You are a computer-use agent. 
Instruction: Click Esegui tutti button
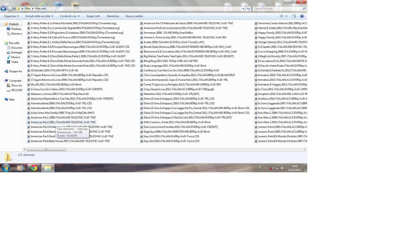click(x=93, y=16)
